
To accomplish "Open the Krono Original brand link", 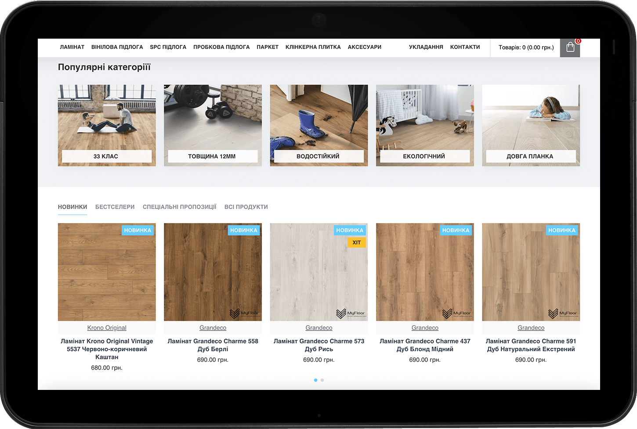I will click(107, 328).
